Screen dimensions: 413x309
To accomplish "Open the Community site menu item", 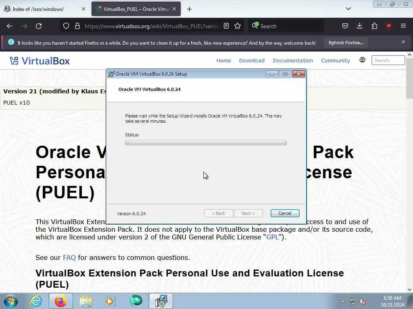I will [x=335, y=60].
